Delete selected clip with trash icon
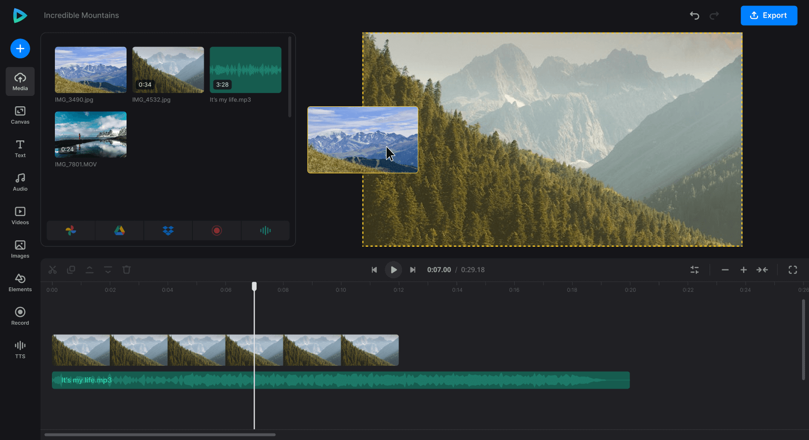The height and width of the screenshot is (440, 809). point(127,270)
